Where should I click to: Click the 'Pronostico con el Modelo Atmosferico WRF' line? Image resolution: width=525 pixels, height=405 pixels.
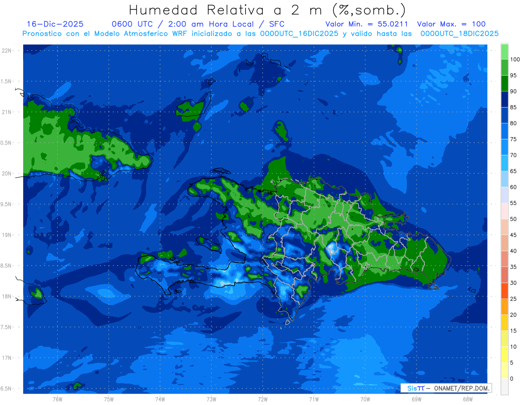coord(260,33)
